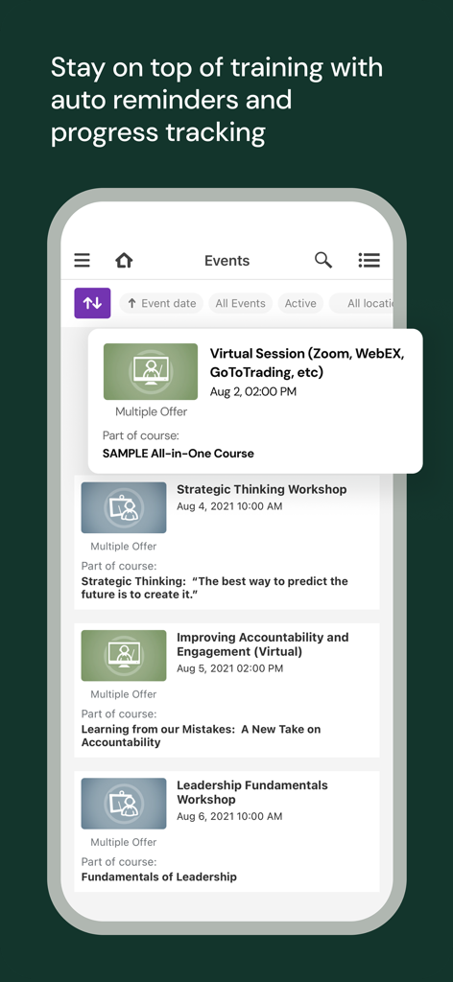The height and width of the screenshot is (982, 453).
Task: Open Fundamentals of Leadership course link
Action: 159,877
